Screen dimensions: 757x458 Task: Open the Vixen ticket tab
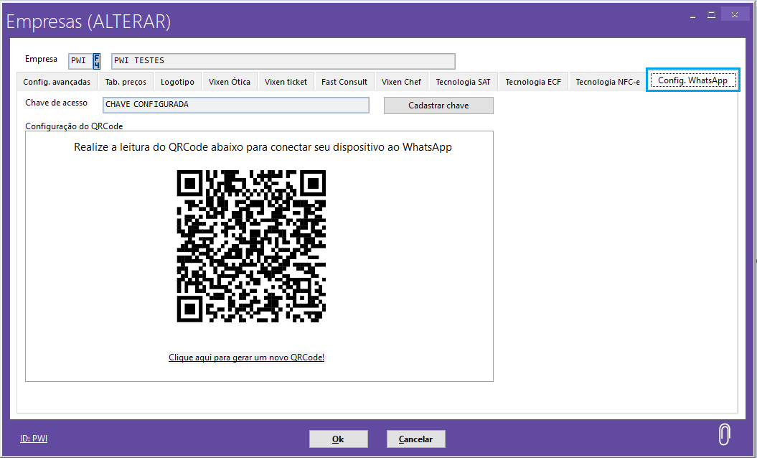point(286,82)
